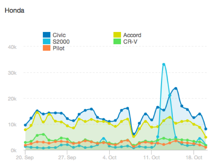Click the 11. Oct x-axis label
Image resolution: width=216 pixels, height=168 pixels.
pyautogui.click(x=152, y=158)
